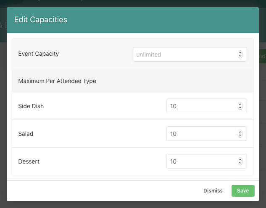Click the Dessert maximum input field
The width and height of the screenshot is (266, 208).
point(206,161)
